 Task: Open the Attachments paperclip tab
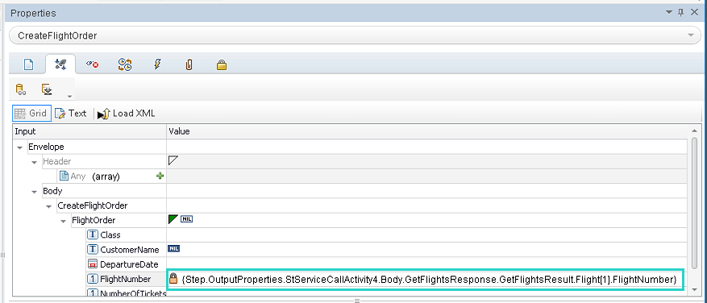pos(189,65)
